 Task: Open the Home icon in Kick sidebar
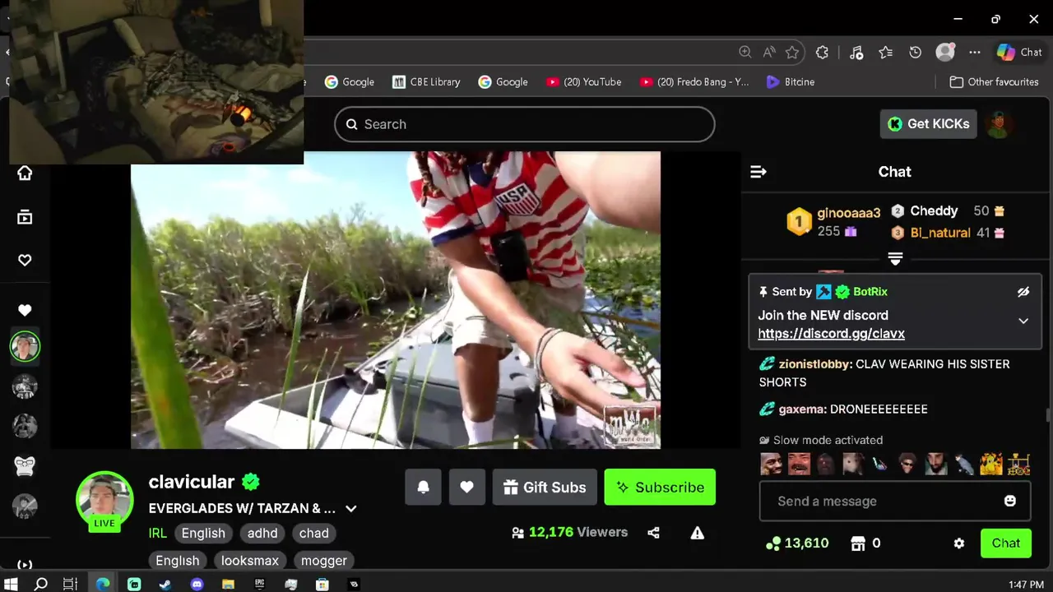[25, 173]
